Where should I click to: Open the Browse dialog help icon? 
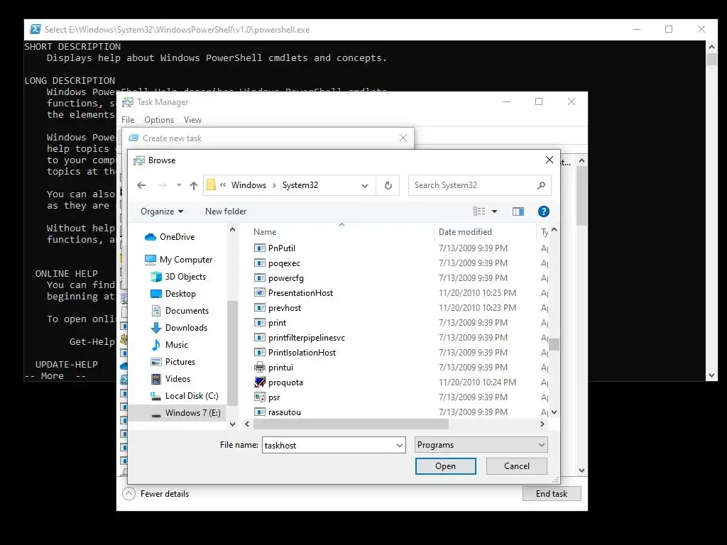(543, 211)
